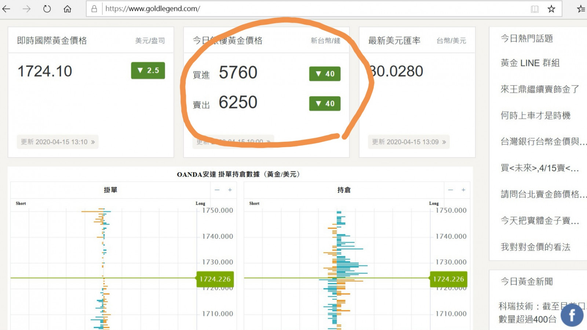Open reading view book icon
587x330 pixels.
click(x=535, y=9)
